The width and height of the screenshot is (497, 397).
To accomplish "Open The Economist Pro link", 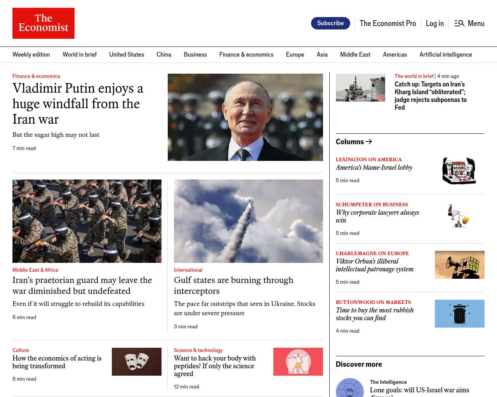I will (x=388, y=23).
